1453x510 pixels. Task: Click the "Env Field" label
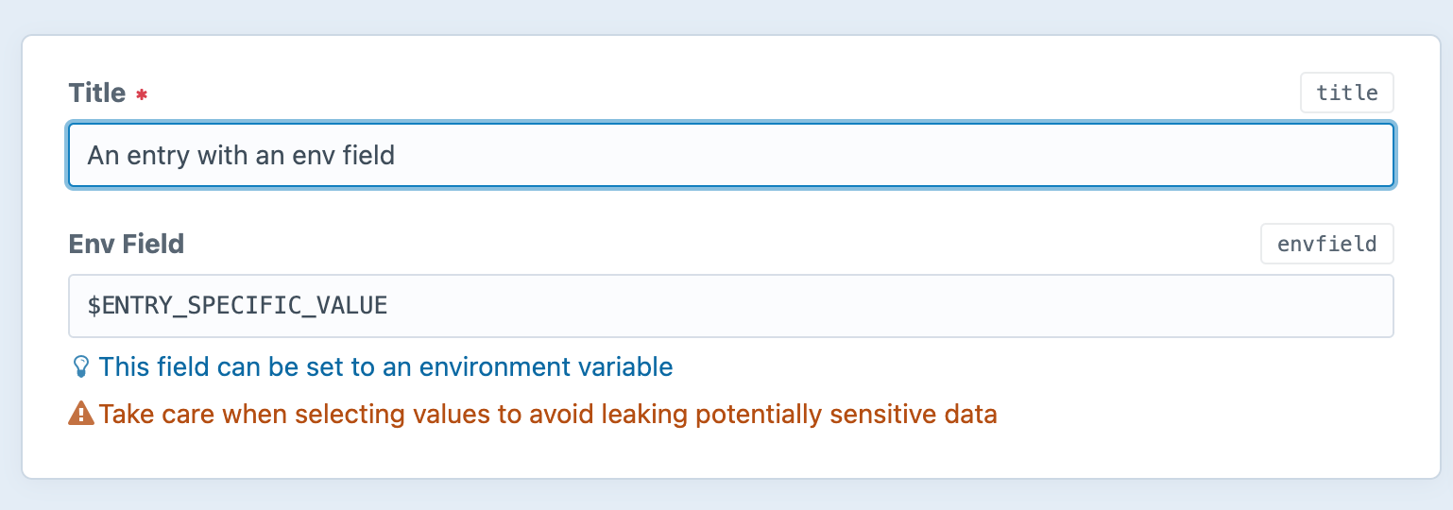click(126, 244)
